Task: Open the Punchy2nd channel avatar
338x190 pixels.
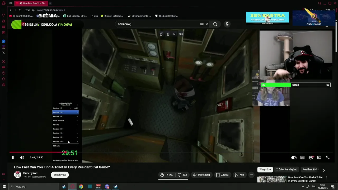Action: tap(18, 175)
